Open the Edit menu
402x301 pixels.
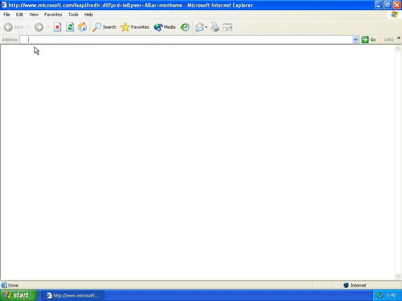20,15
